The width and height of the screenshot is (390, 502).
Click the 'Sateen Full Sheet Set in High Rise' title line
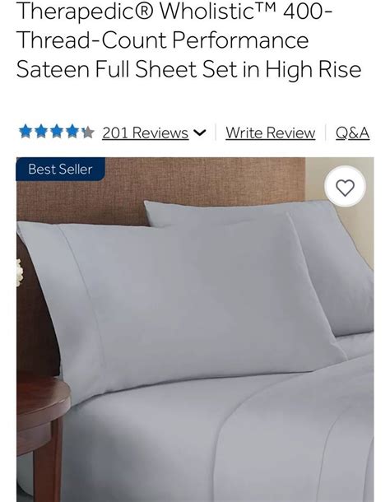pyautogui.click(x=188, y=69)
